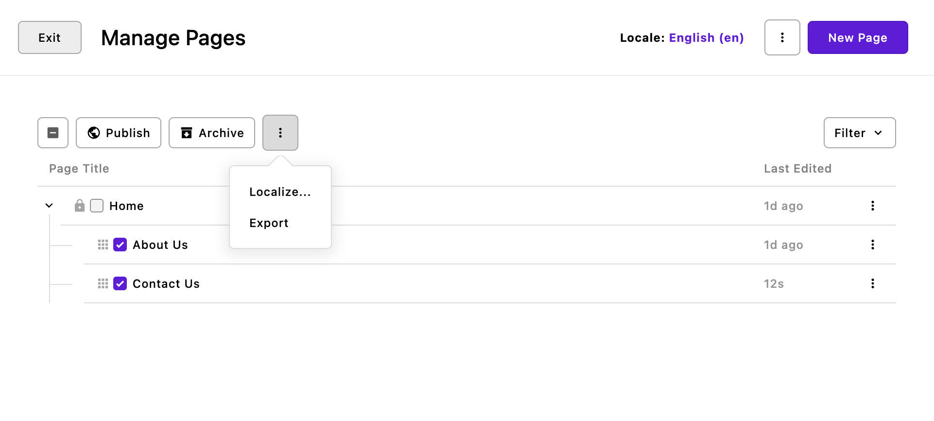Click the batch-actions three-dot button after Archive

[280, 133]
